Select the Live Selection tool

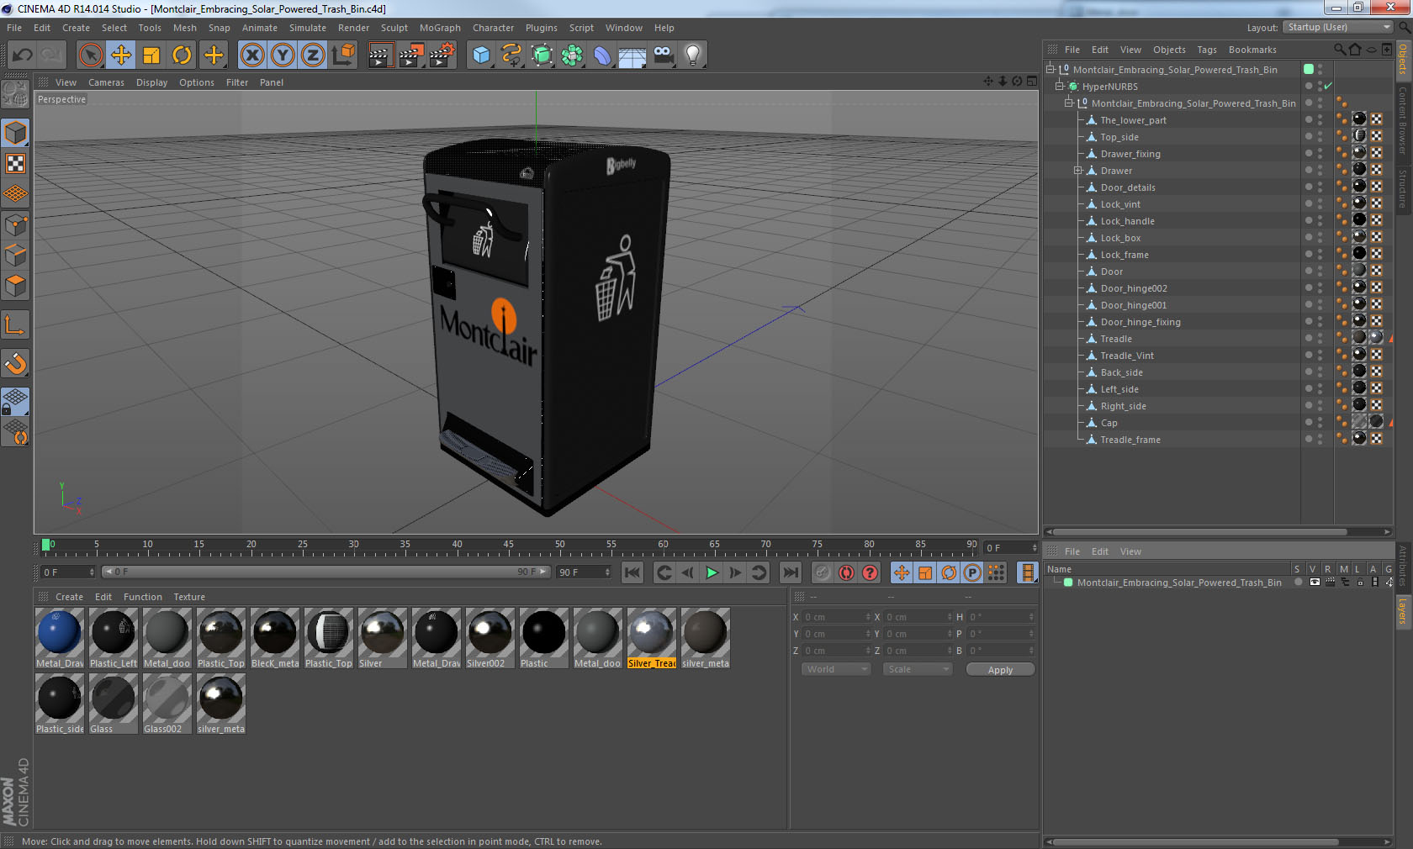[90, 55]
